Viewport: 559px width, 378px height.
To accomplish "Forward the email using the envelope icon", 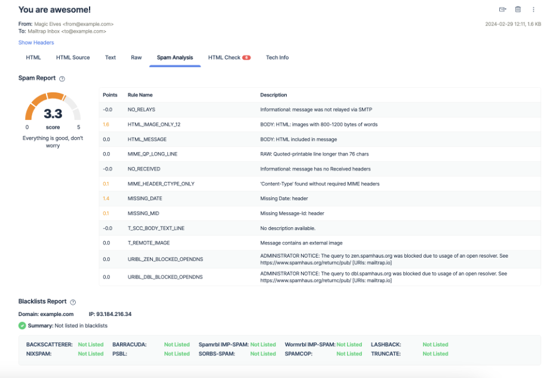I will [x=502, y=10].
